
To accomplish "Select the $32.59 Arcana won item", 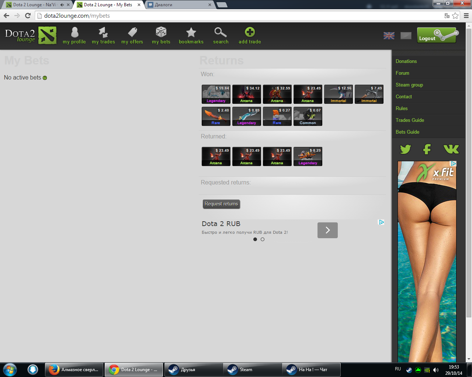I will coord(277,94).
